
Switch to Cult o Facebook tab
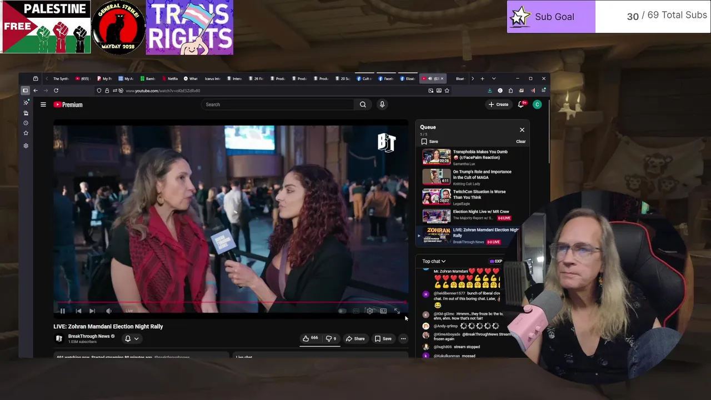[364, 78]
